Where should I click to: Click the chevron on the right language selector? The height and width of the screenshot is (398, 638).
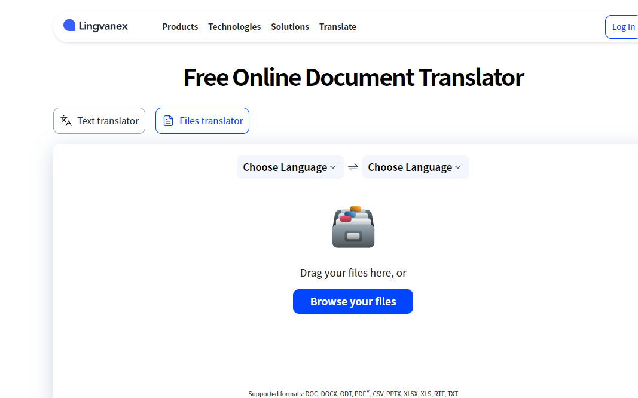458,167
